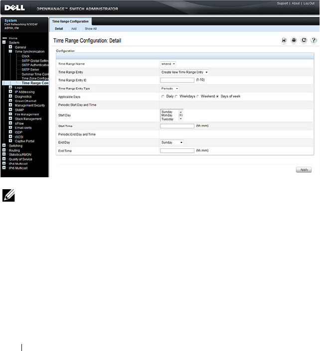The image size is (320, 351).
Task: Switch to the Add tab
Action: 74,29
